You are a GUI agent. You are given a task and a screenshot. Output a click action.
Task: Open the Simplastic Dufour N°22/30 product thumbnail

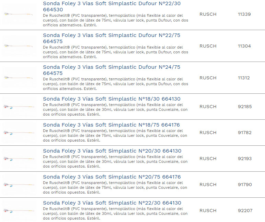pos(19,14)
